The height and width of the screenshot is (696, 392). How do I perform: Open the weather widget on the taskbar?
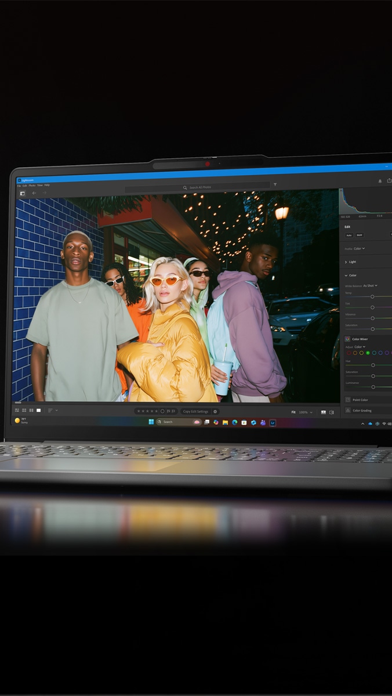point(20,420)
